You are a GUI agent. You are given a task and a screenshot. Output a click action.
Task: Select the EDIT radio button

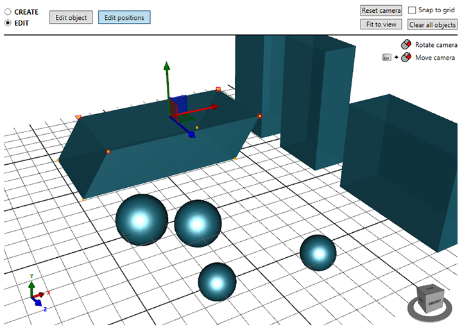[x=8, y=23]
